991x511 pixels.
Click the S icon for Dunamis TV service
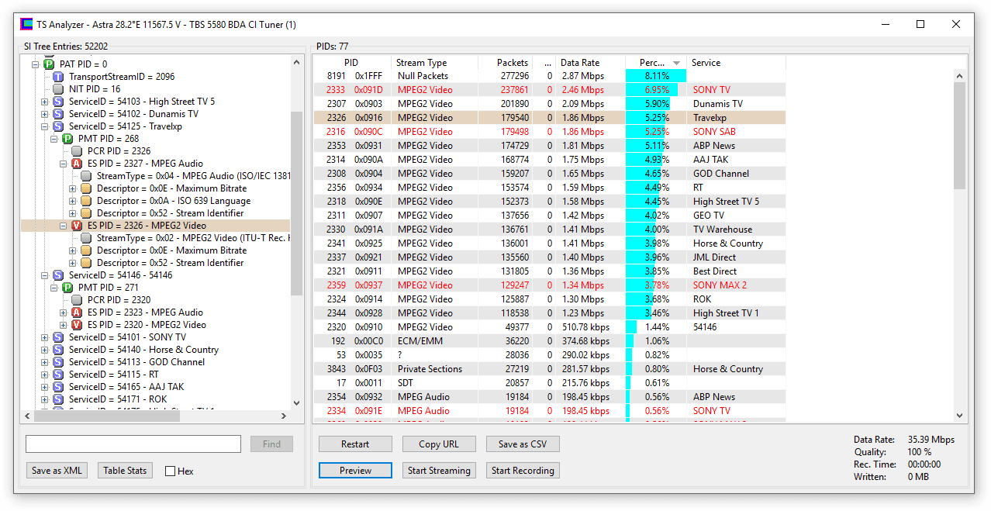(58, 114)
